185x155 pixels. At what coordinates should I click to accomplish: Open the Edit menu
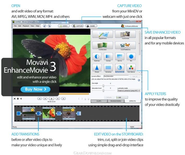20,26
